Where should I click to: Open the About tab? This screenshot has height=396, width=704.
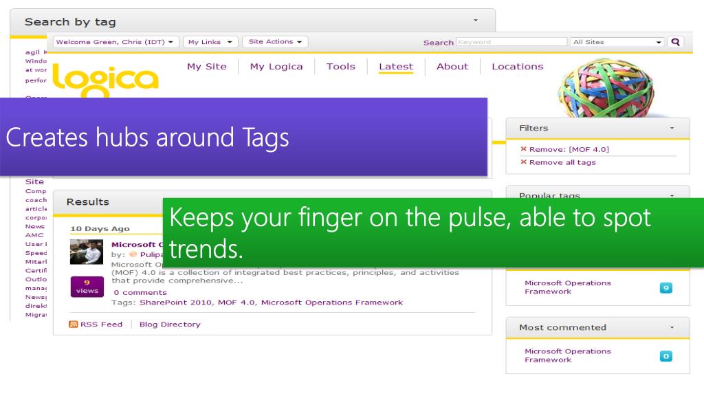tap(452, 67)
